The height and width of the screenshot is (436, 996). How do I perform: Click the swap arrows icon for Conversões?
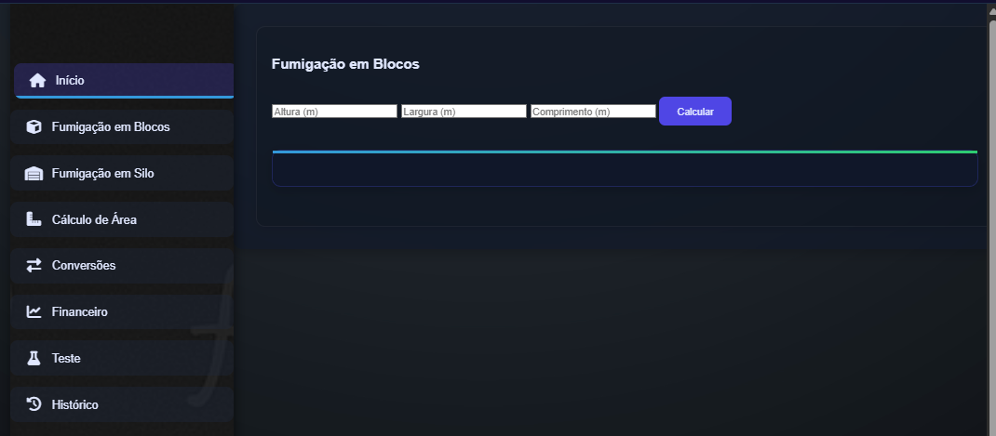[x=34, y=266]
